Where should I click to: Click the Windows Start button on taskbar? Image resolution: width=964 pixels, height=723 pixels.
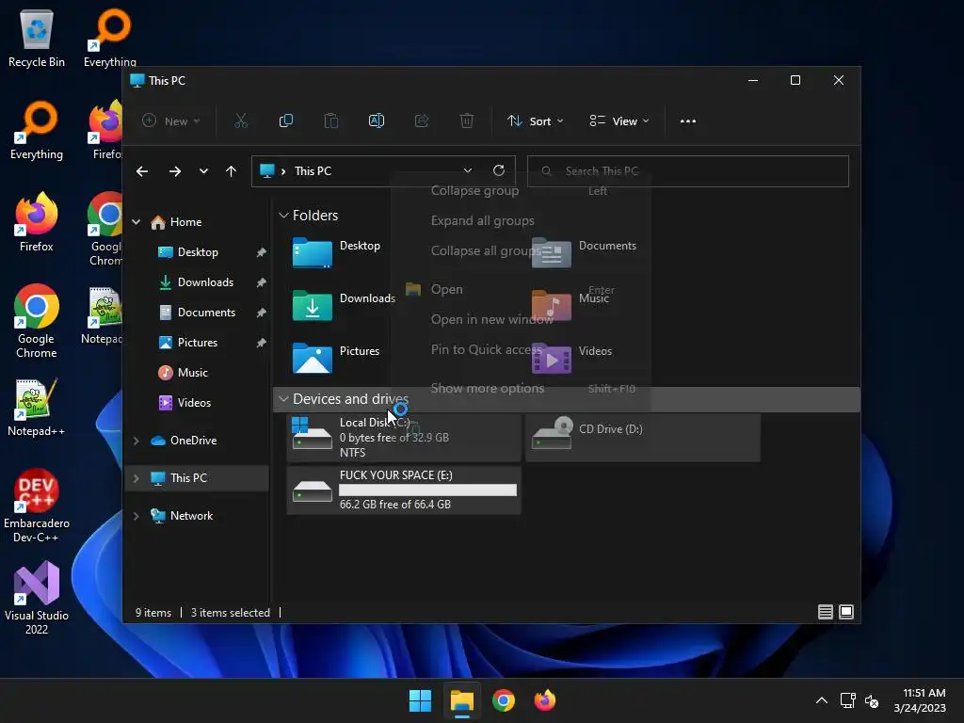(x=421, y=700)
